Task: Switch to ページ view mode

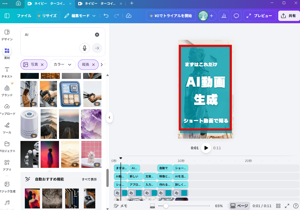Action: pyautogui.click(x=239, y=206)
